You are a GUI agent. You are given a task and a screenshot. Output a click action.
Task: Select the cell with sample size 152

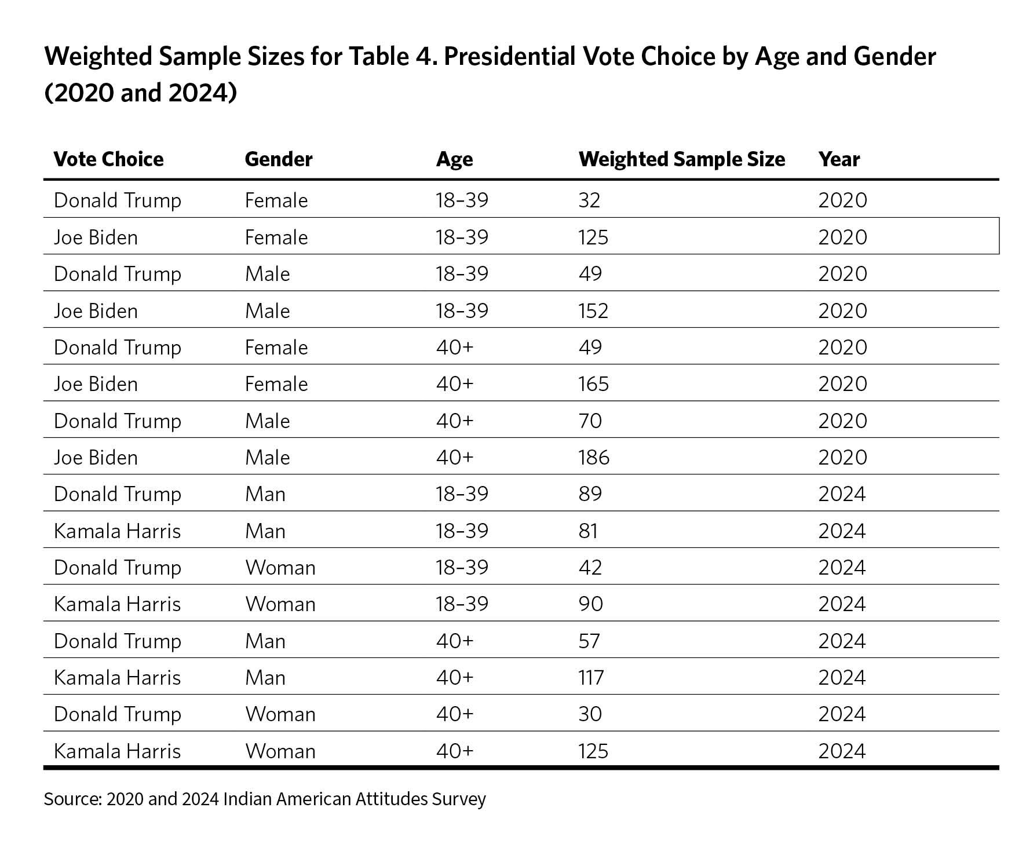[593, 311]
